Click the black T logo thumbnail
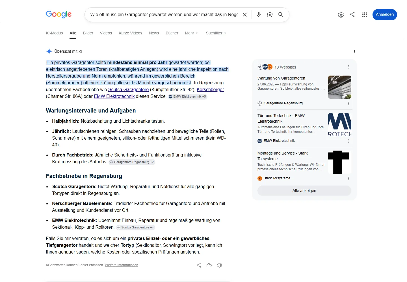Screen dimensions: 407x282 point(340,162)
